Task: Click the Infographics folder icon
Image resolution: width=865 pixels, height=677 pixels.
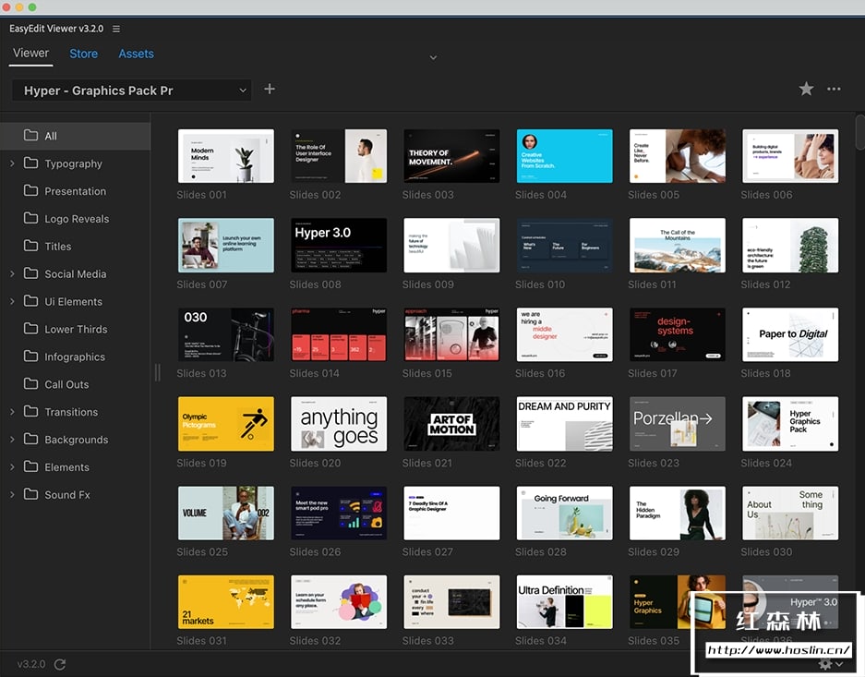Action: [30, 357]
